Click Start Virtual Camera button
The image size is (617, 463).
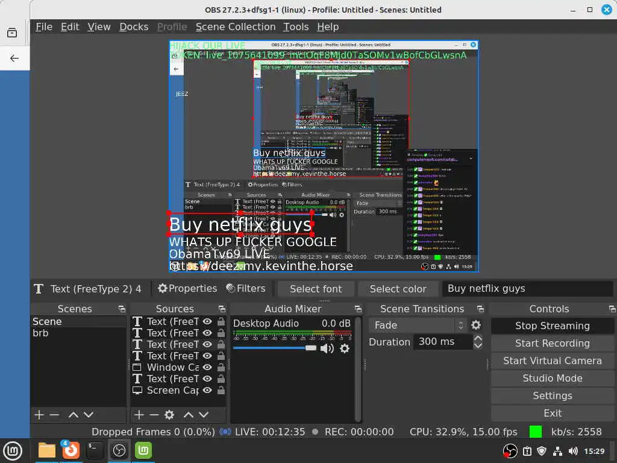[552, 361]
